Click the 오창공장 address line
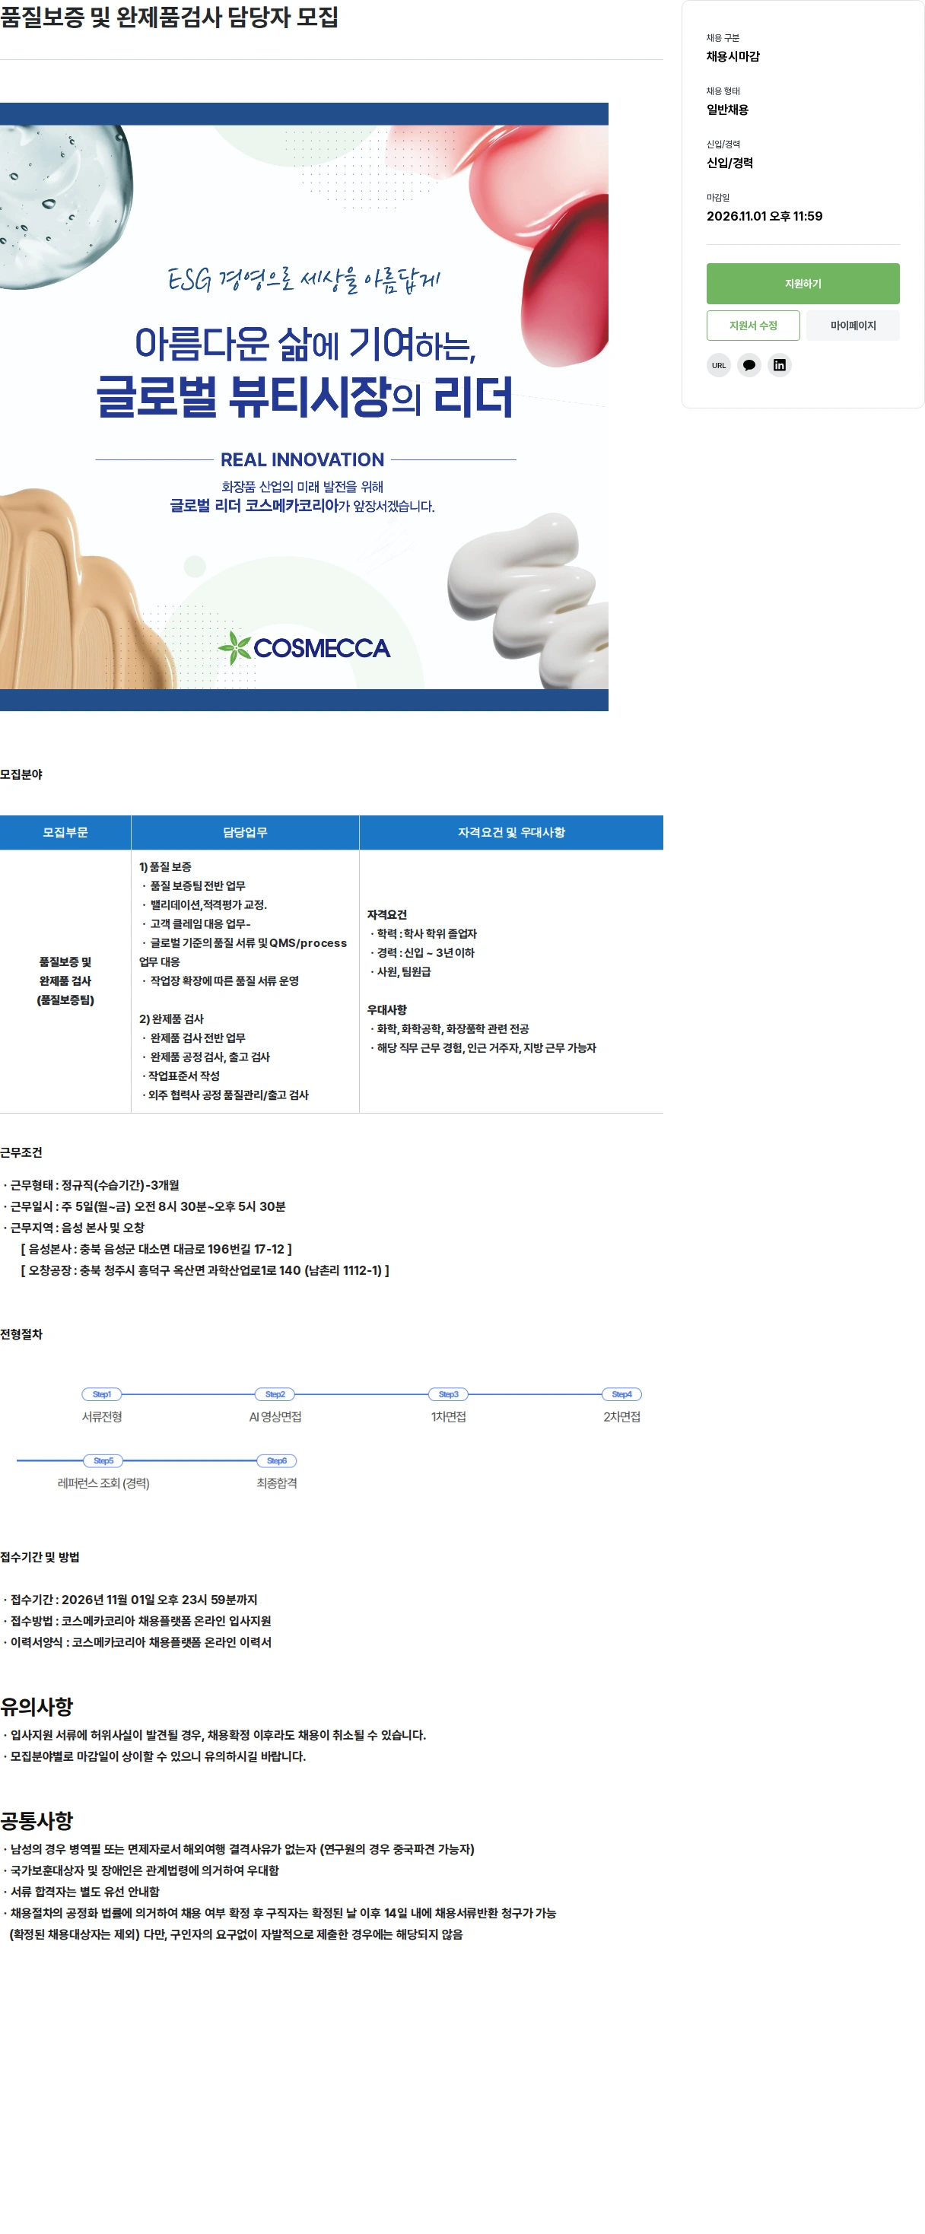 tap(205, 1270)
